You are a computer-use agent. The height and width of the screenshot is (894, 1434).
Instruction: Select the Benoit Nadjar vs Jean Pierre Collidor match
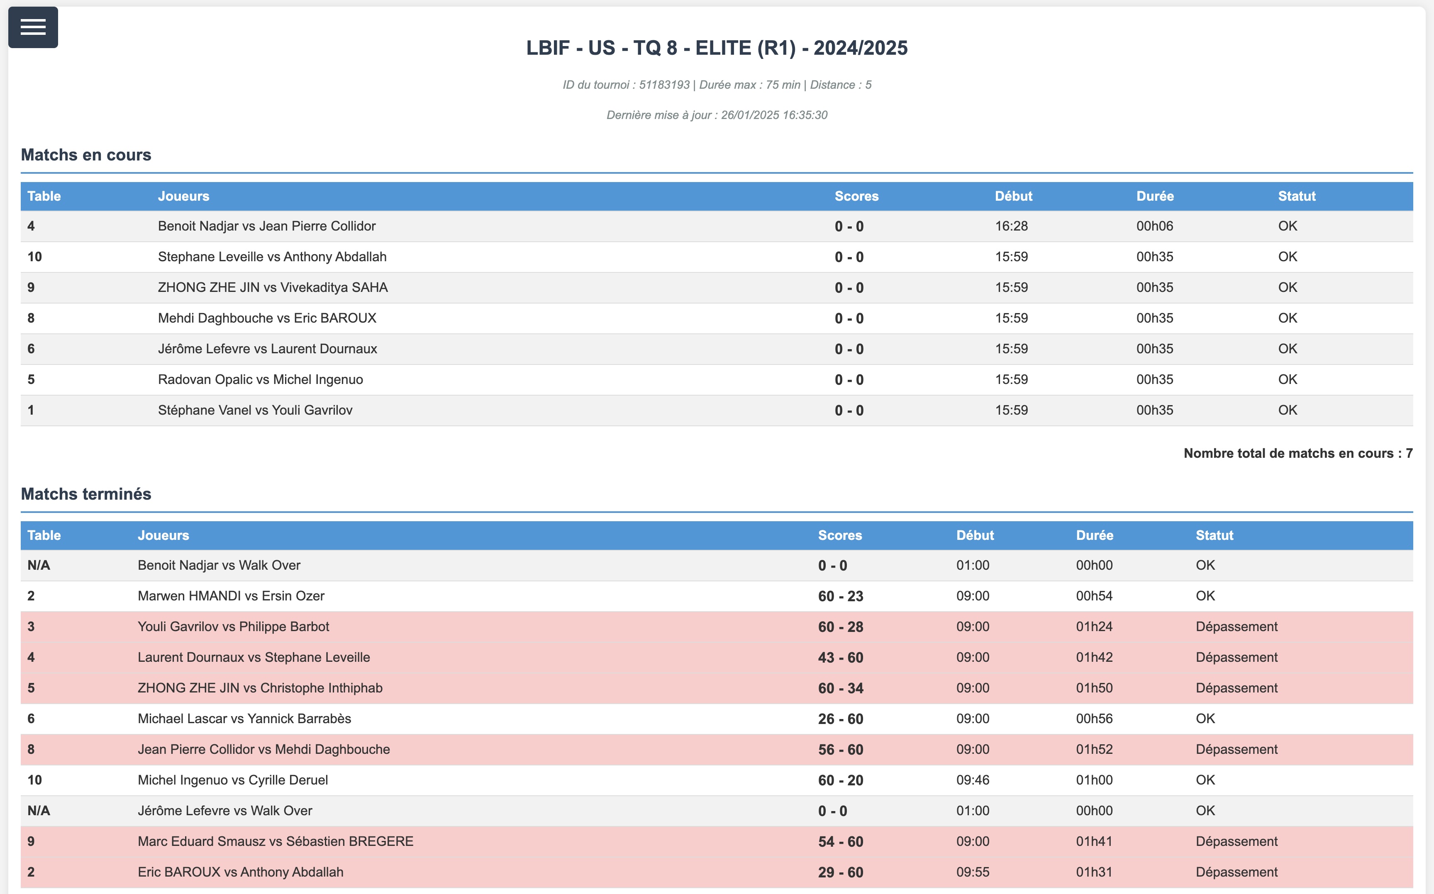[x=266, y=226]
